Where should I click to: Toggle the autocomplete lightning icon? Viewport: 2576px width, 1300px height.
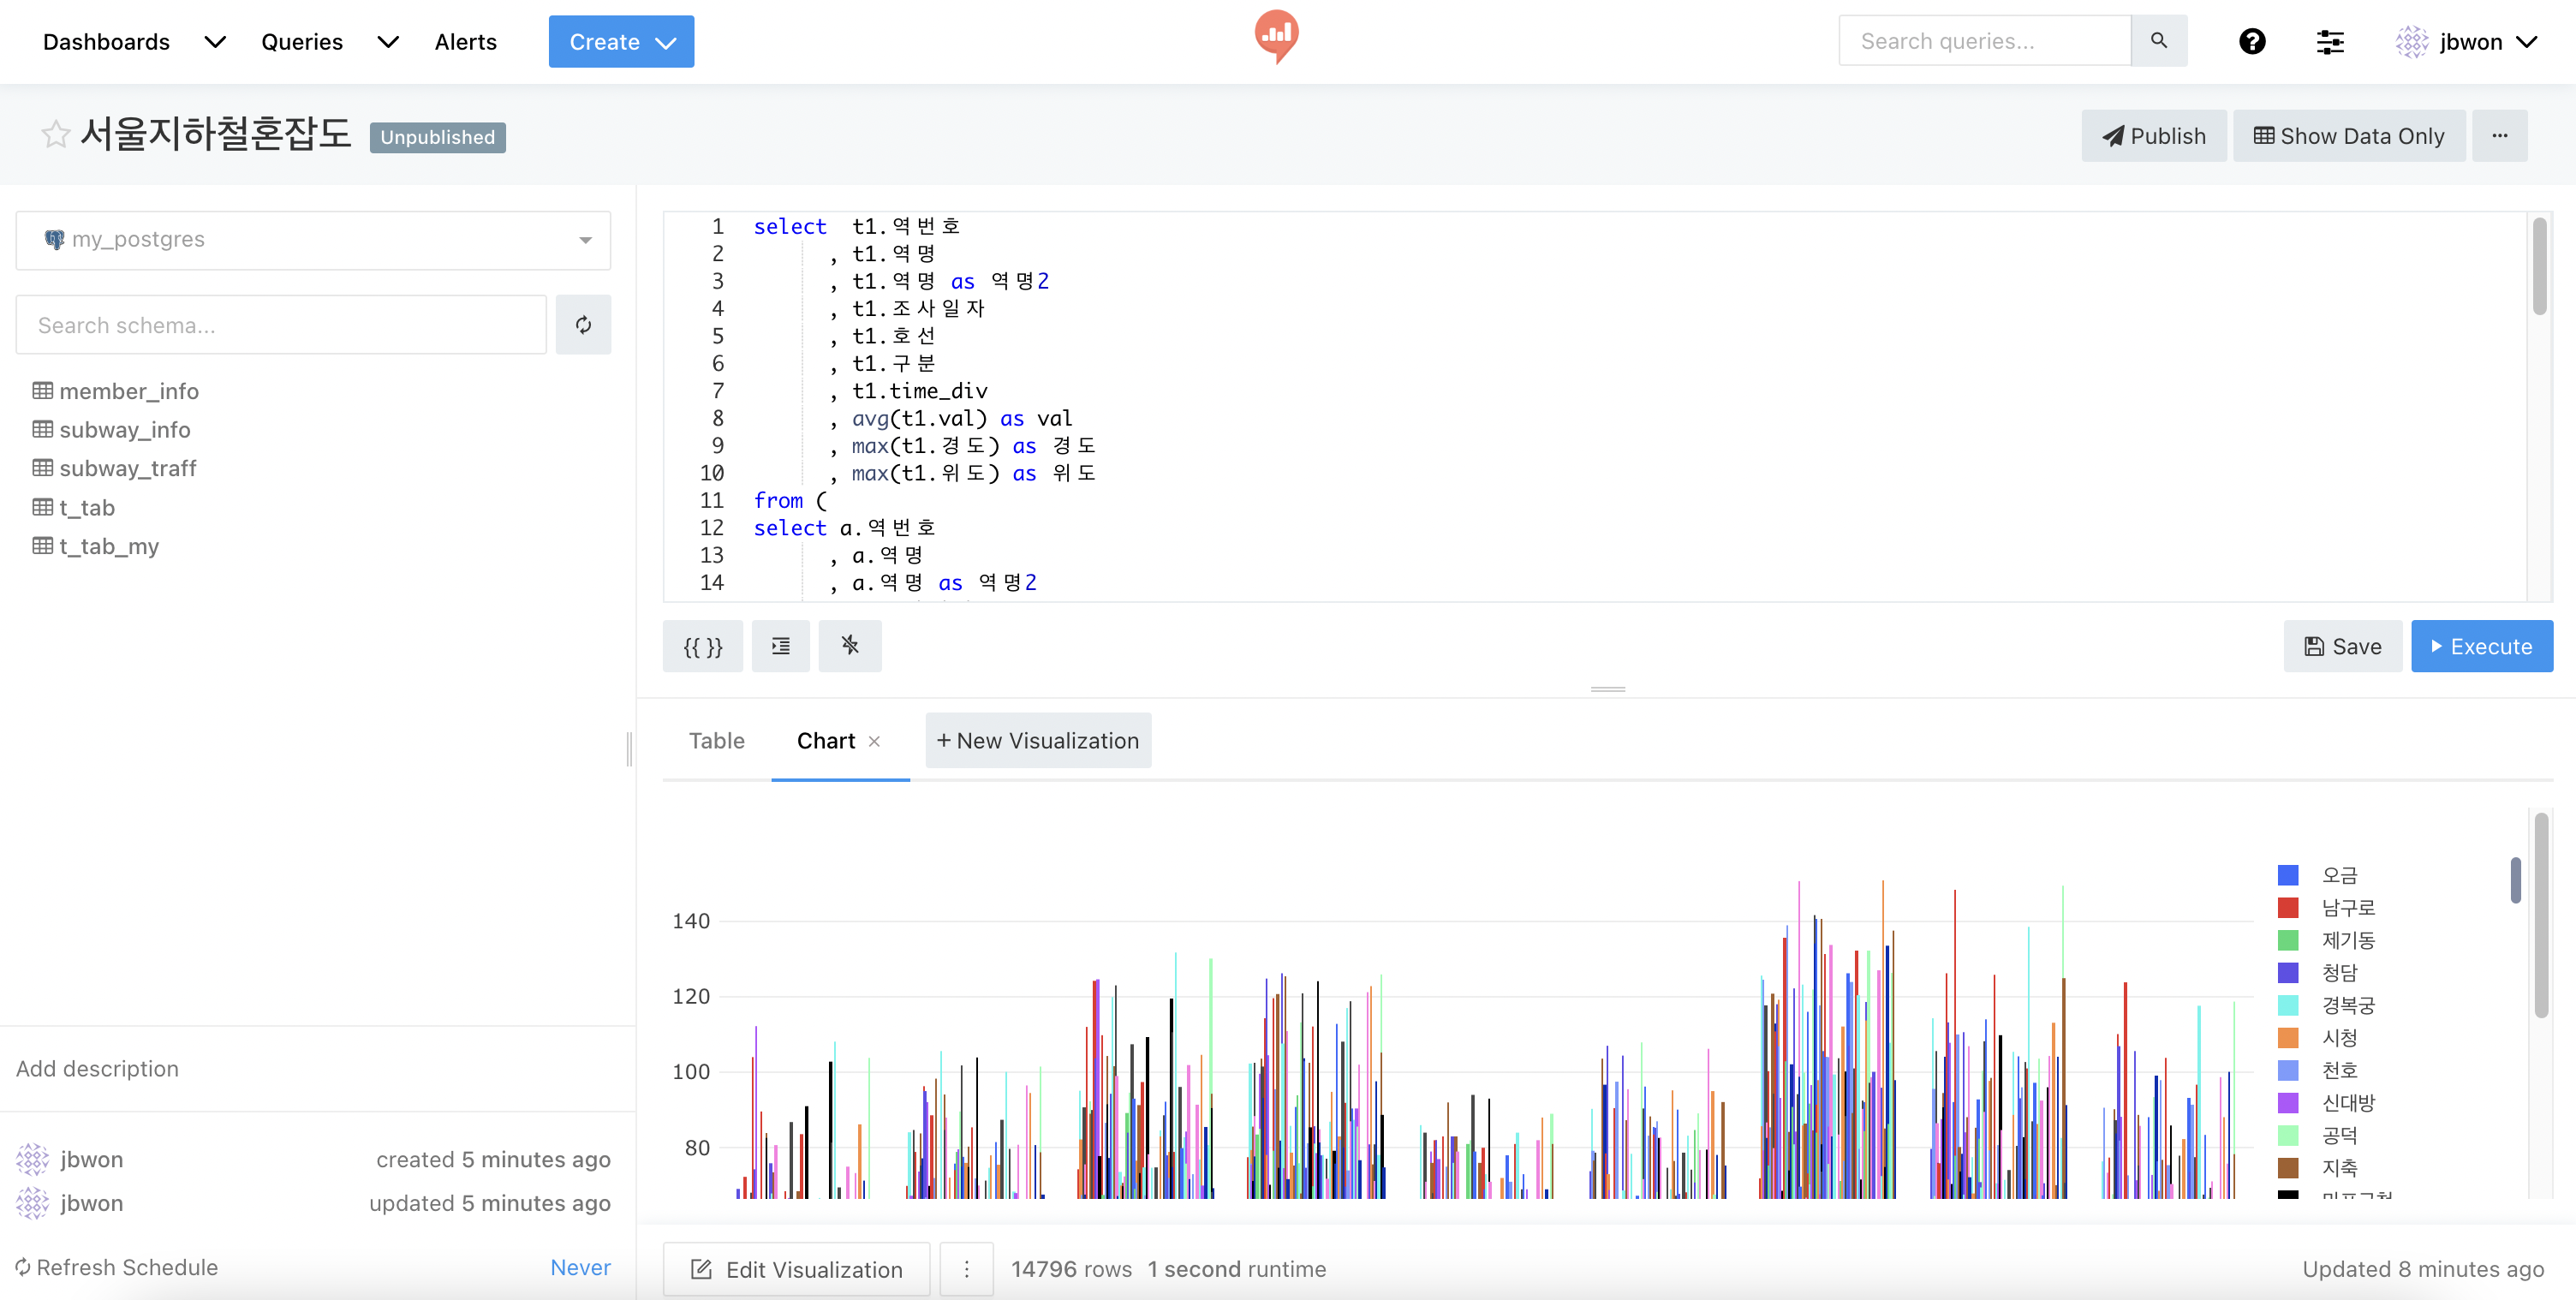coord(849,646)
